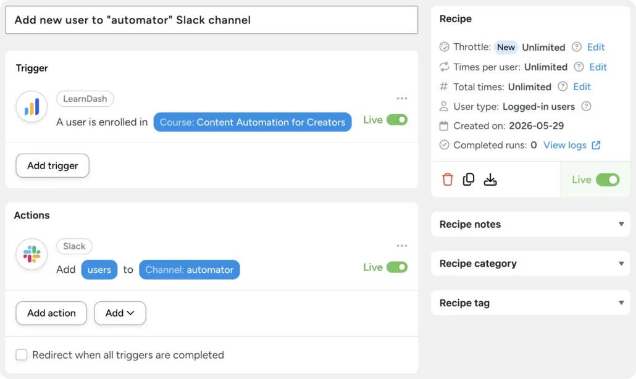This screenshot has height=379, width=636.
Task: Duplicate the recipe with copy icon
Action: point(469,179)
